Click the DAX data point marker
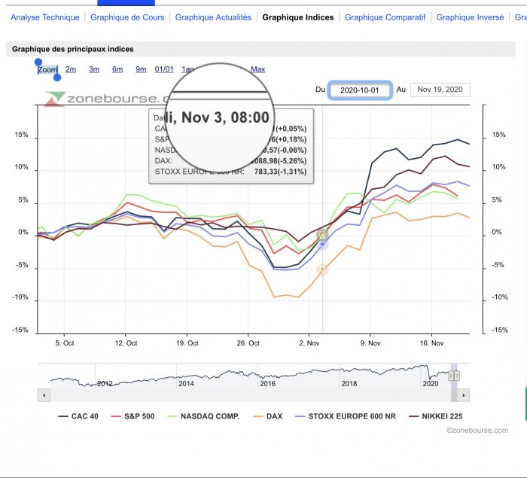This screenshot has height=478, width=527. point(322,269)
